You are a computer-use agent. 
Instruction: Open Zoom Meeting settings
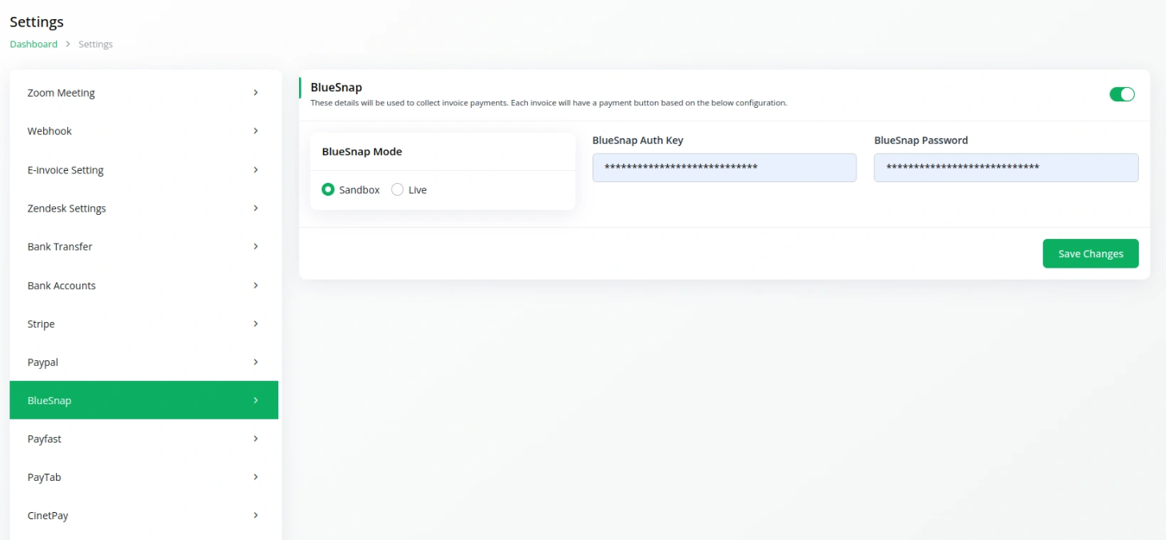point(144,93)
